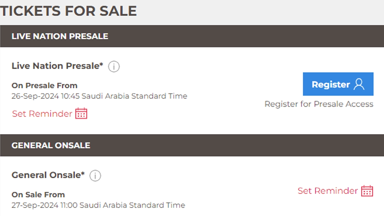The image size is (384, 216).
Task: Click info icon beside Live Nation Presale
Action: coord(114,67)
